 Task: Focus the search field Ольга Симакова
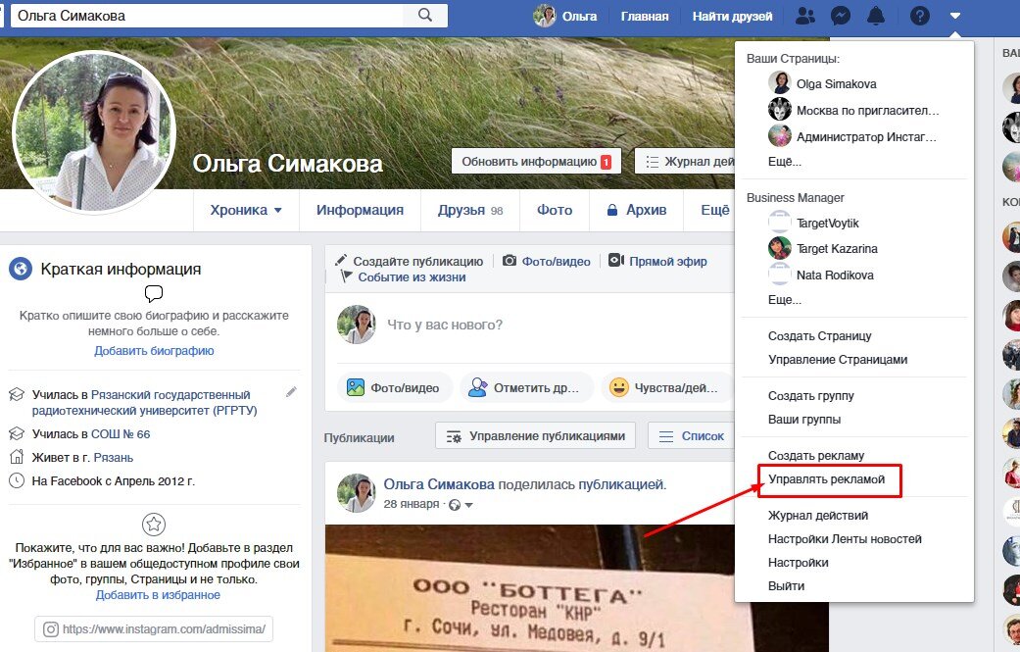tap(205, 15)
